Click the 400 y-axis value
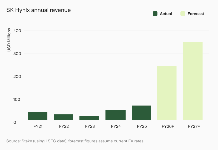The height and width of the screenshot is (150, 218). pyautogui.click(x=17, y=31)
